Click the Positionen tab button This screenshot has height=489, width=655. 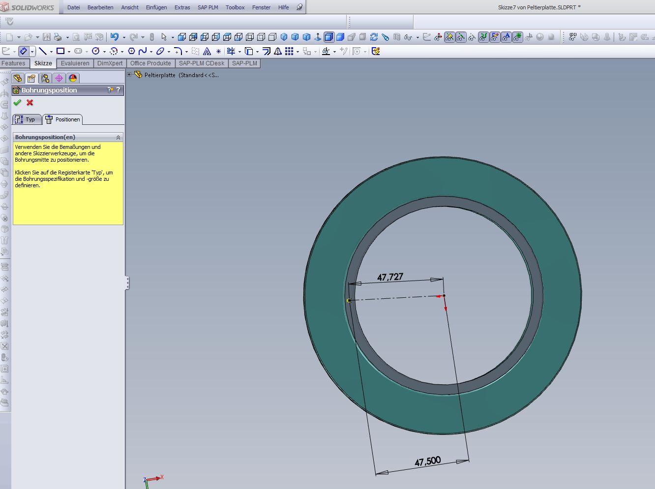pyautogui.click(x=62, y=119)
